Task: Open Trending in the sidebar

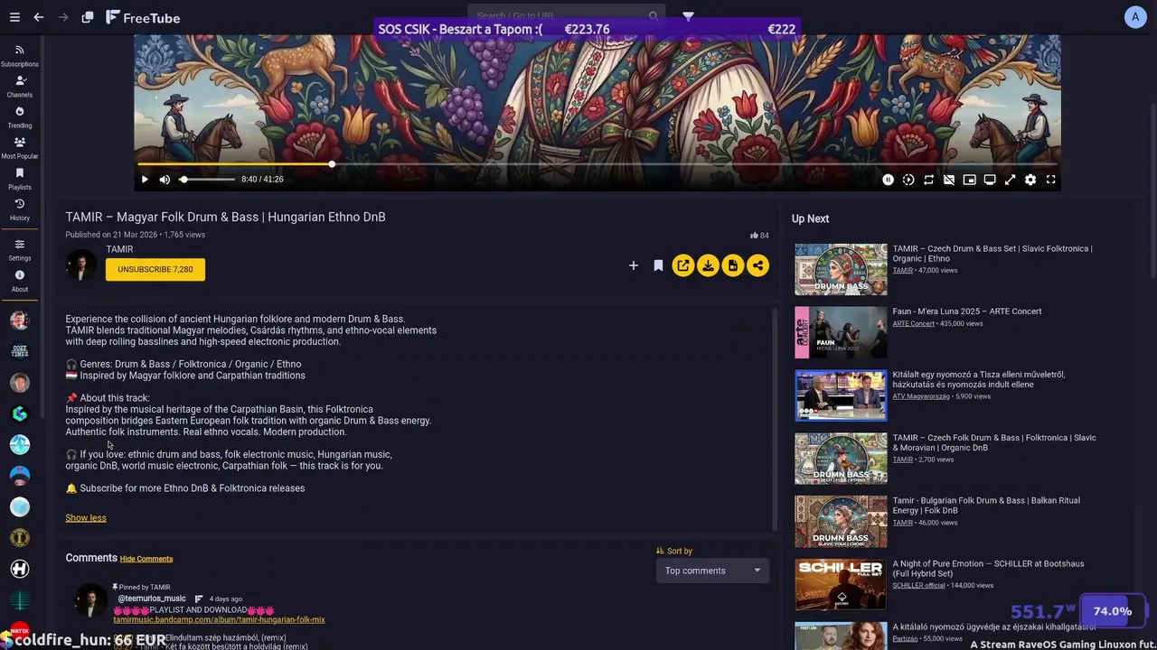Action: point(20,117)
